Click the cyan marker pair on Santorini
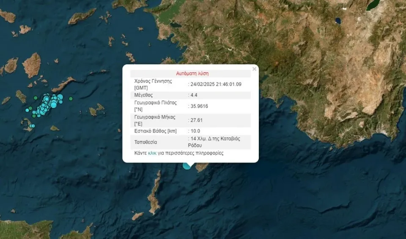 pos(32,126)
